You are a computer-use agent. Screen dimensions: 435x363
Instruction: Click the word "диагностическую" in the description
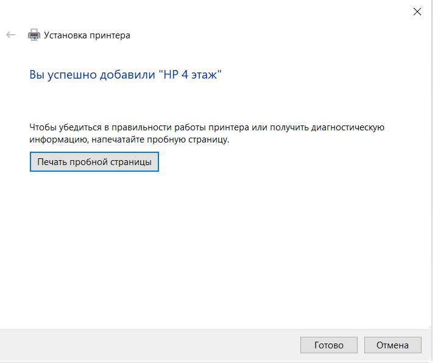347,127
